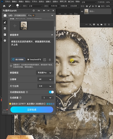Click lock transparent pixels icon in Layers
Viewport: 113px width, 139px height.
87,6
